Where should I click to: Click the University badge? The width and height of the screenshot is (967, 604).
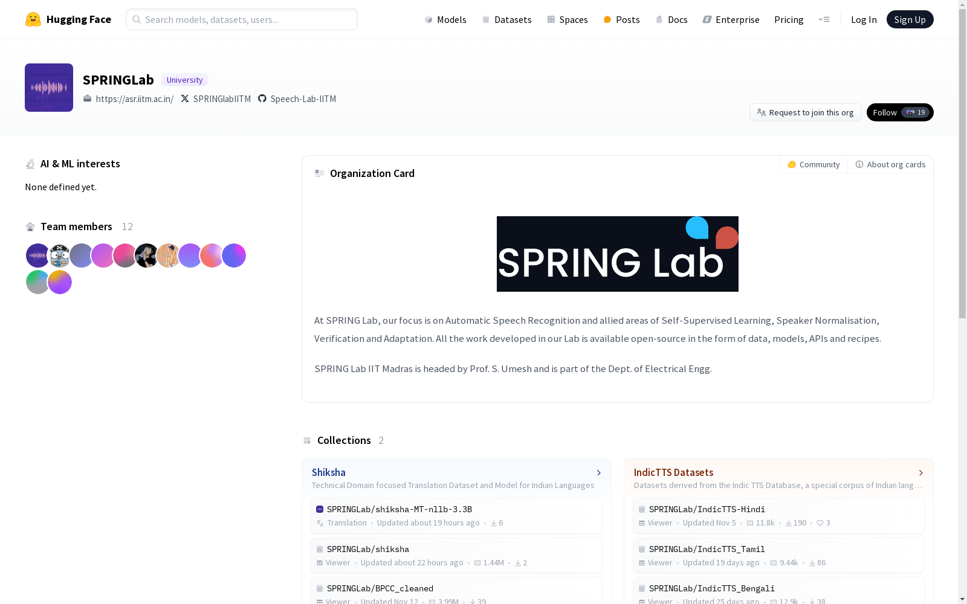point(184,80)
